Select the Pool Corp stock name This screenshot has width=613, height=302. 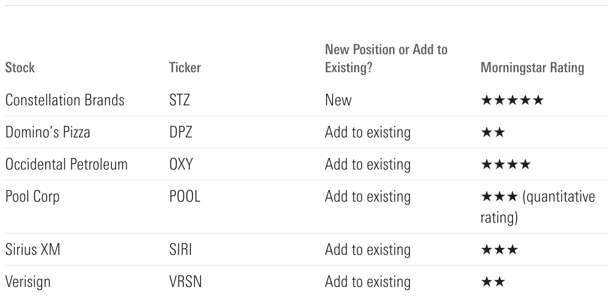[x=32, y=197]
